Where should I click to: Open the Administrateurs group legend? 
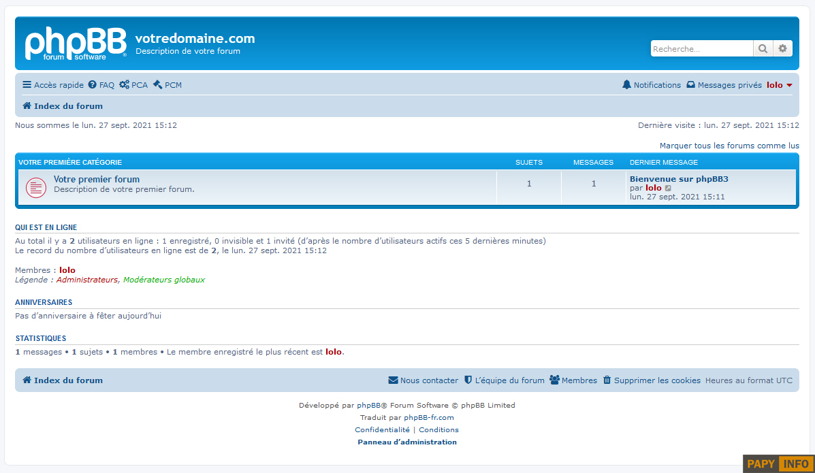tap(86, 280)
